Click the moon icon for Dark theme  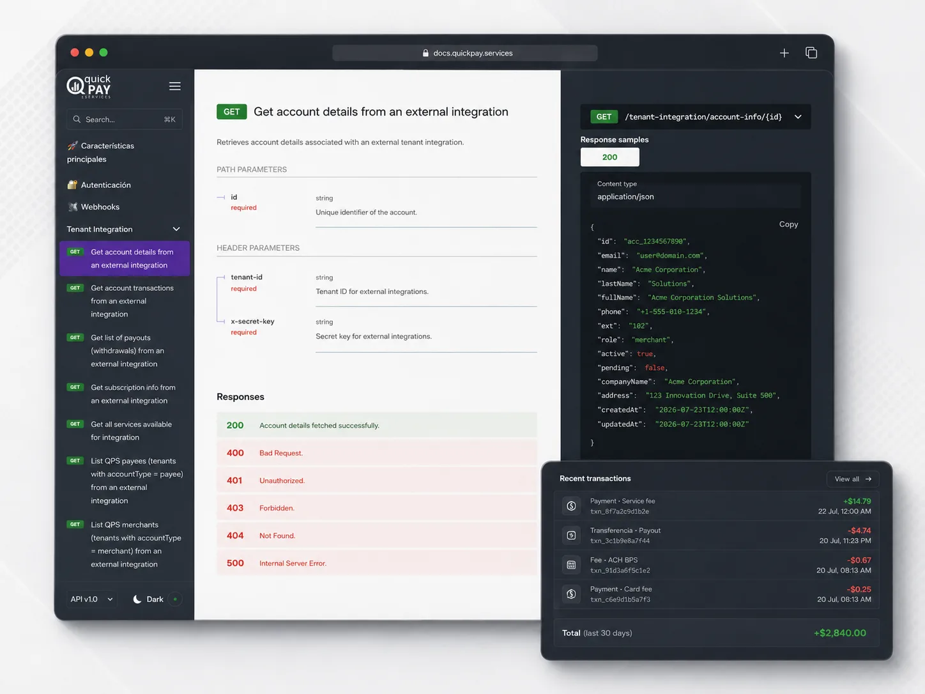click(x=137, y=599)
